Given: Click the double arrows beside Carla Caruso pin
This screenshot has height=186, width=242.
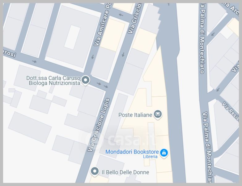Looking at the screenshot, I should click(102, 85).
